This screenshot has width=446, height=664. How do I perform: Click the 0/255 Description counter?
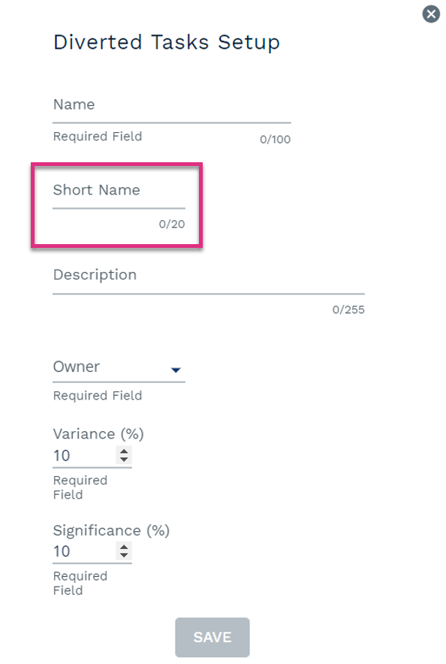[348, 309]
